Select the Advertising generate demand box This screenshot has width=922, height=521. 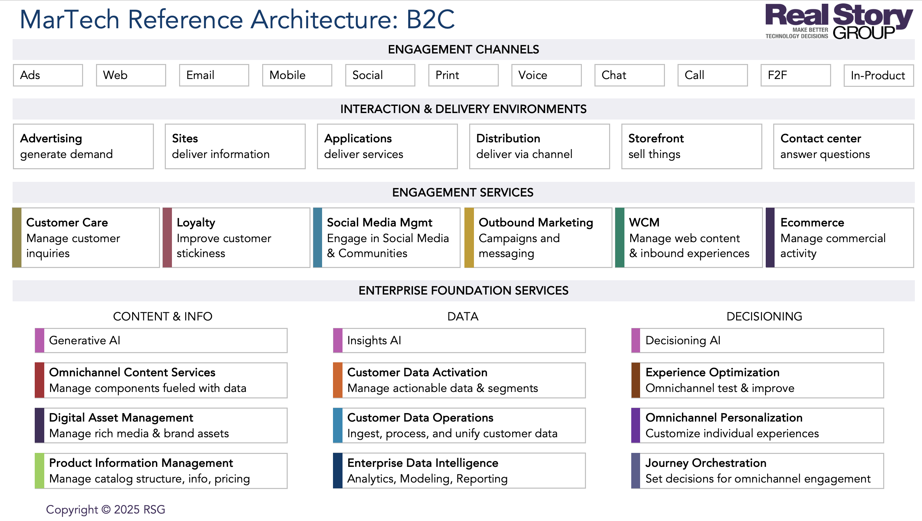click(83, 146)
